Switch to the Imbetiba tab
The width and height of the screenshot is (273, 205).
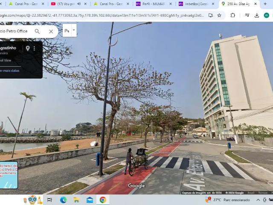[x=196, y=4]
